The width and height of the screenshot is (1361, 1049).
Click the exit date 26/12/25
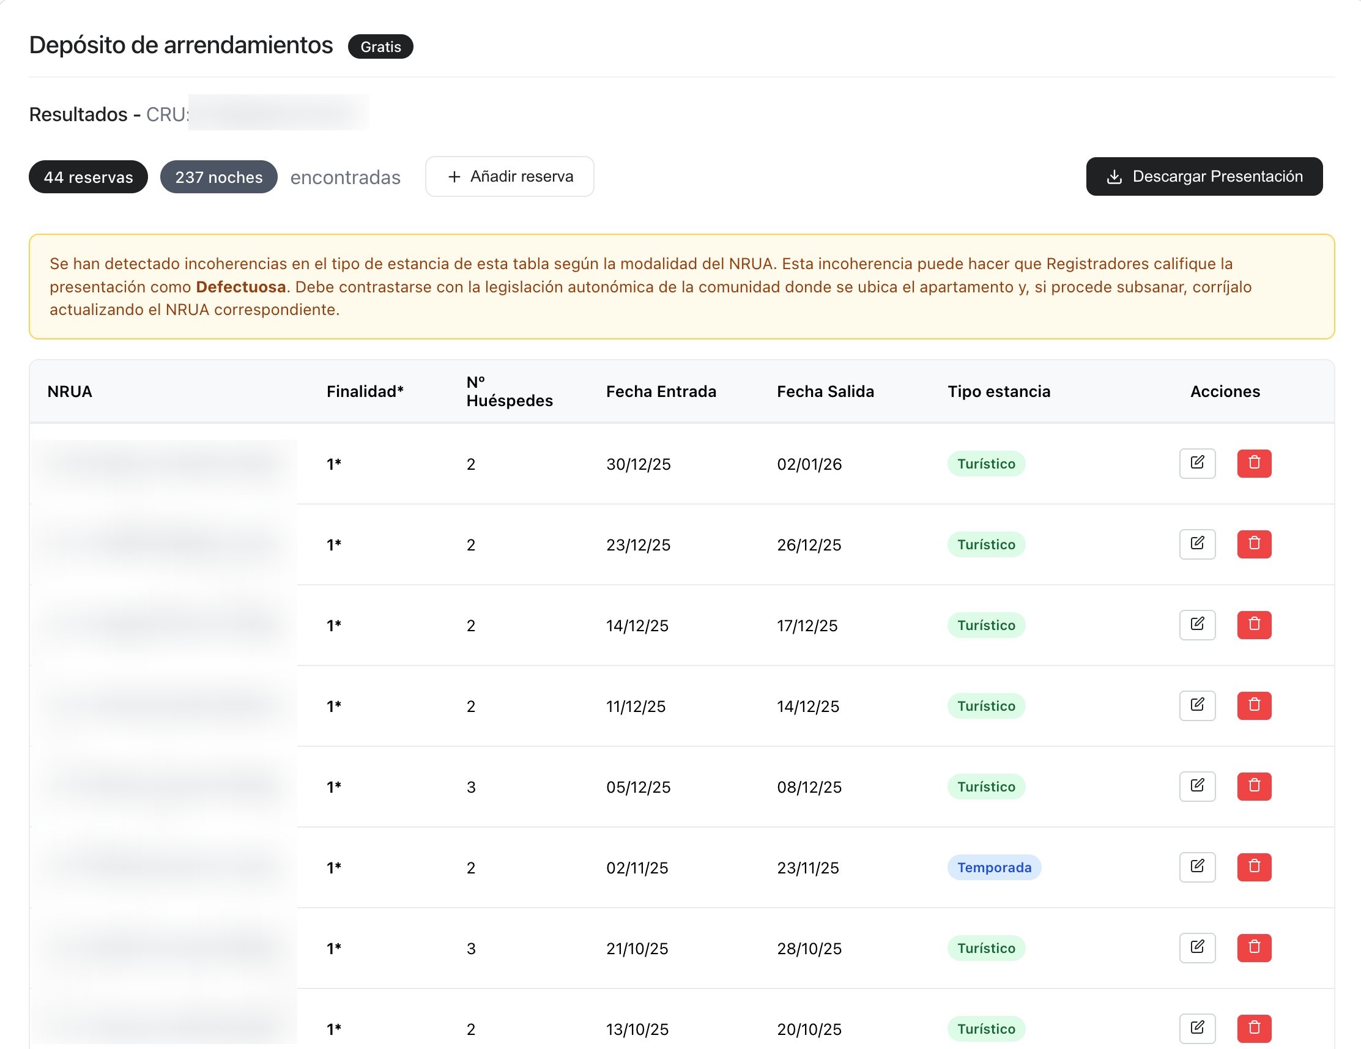pos(809,545)
